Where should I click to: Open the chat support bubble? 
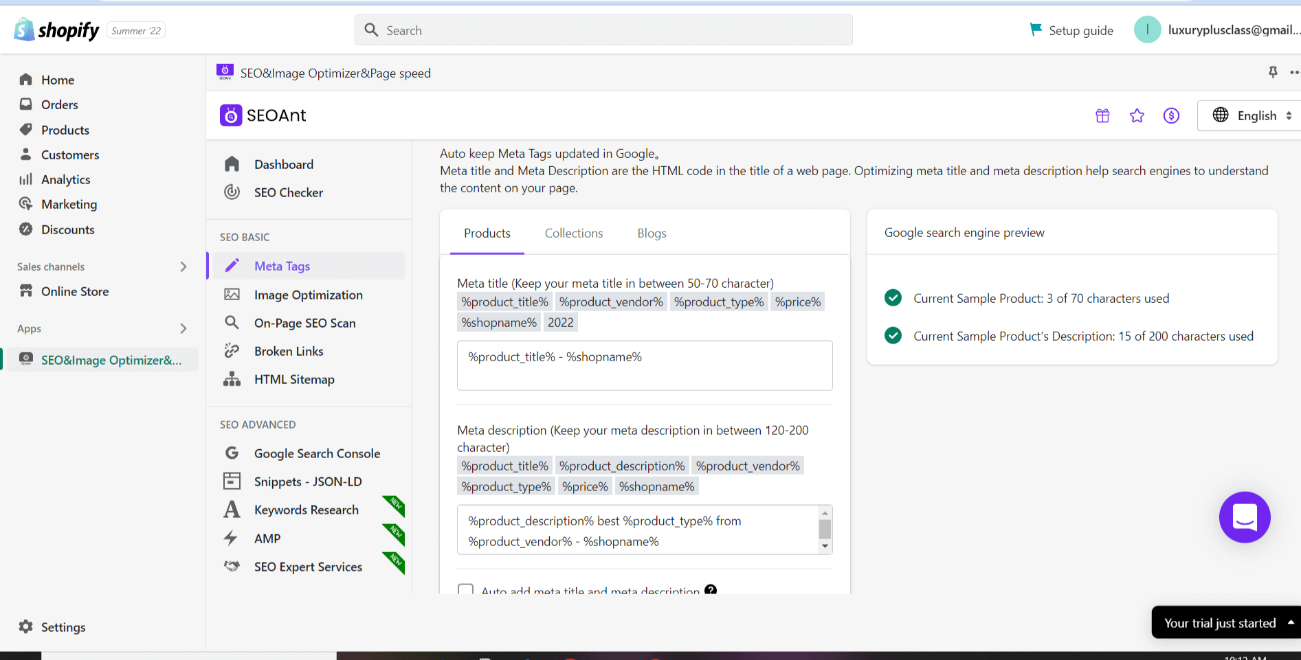pyautogui.click(x=1245, y=517)
